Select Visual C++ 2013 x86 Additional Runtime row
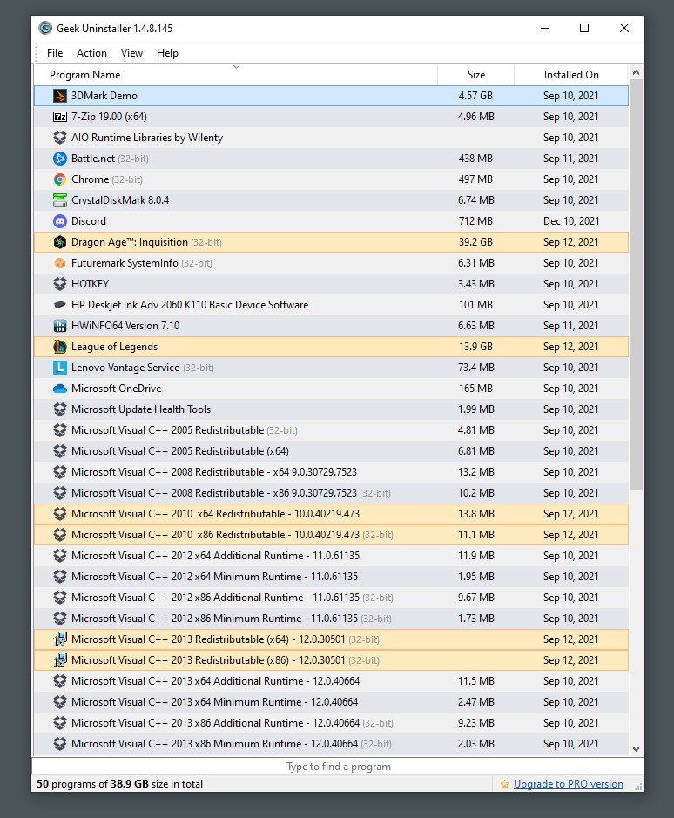674x818 pixels. pos(331,723)
